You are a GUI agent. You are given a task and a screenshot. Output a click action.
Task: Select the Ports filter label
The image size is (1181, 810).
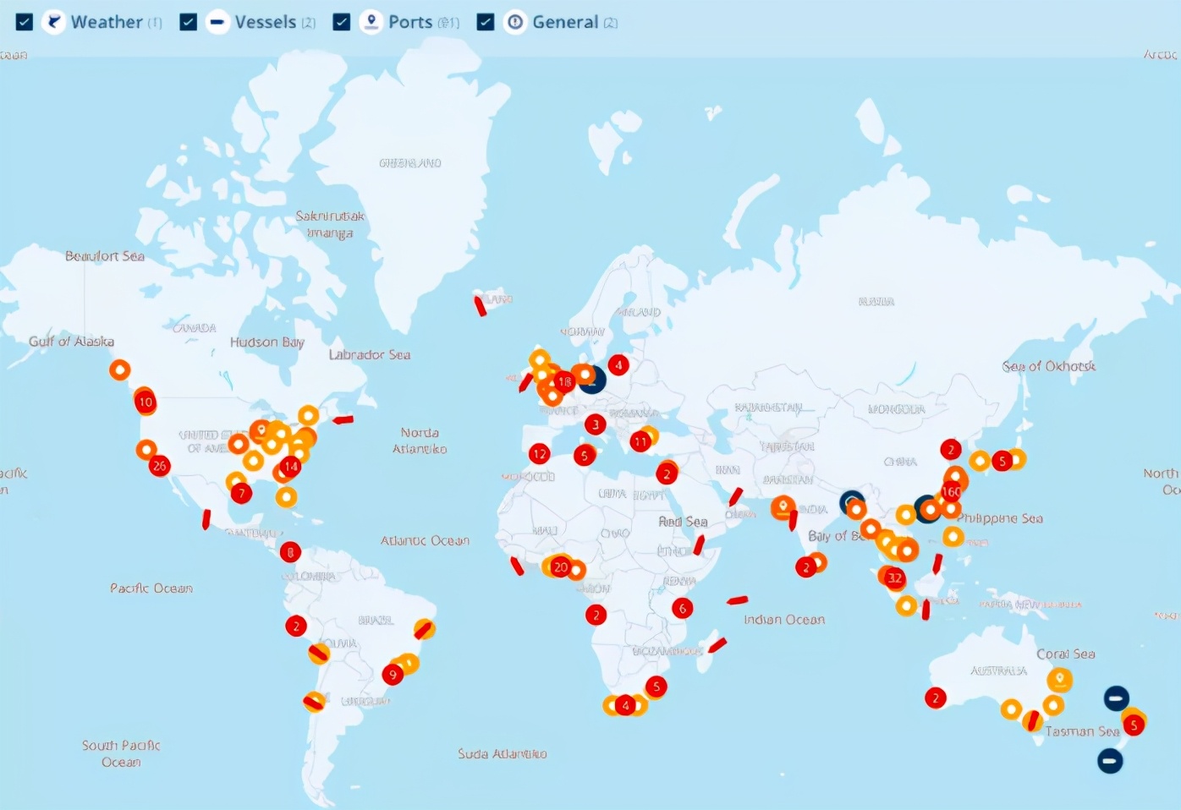[410, 22]
